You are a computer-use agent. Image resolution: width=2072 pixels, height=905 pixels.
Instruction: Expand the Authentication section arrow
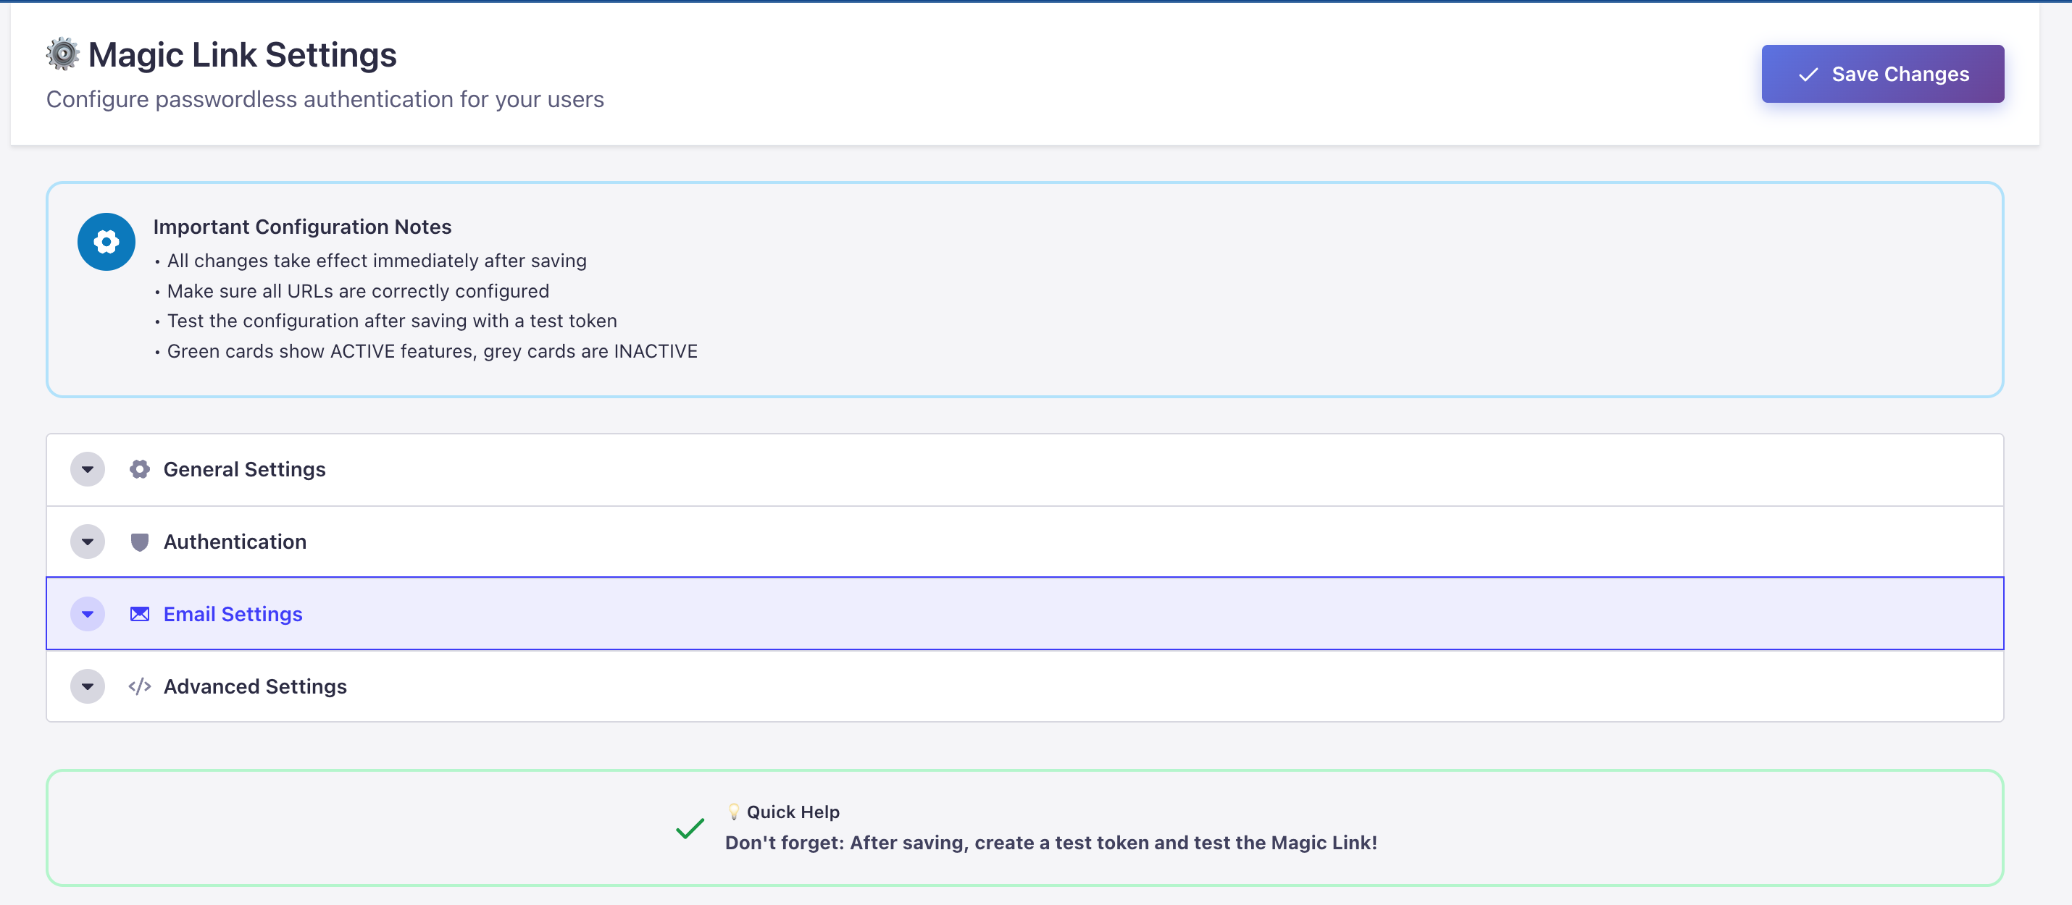(x=88, y=542)
